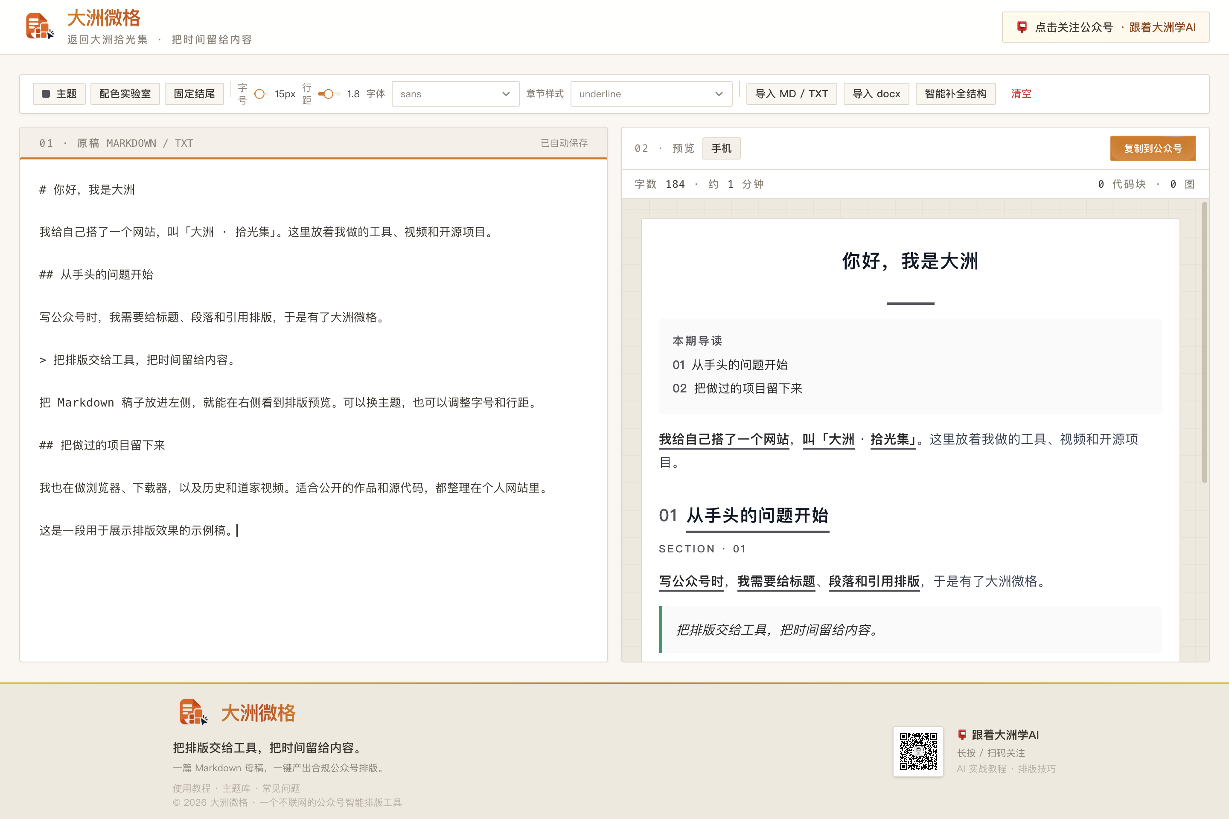
Task: Adjust the 行距 line spacing slider
Action: click(329, 94)
